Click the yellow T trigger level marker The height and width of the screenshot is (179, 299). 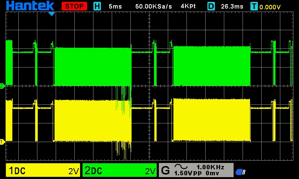(x=2, y=142)
